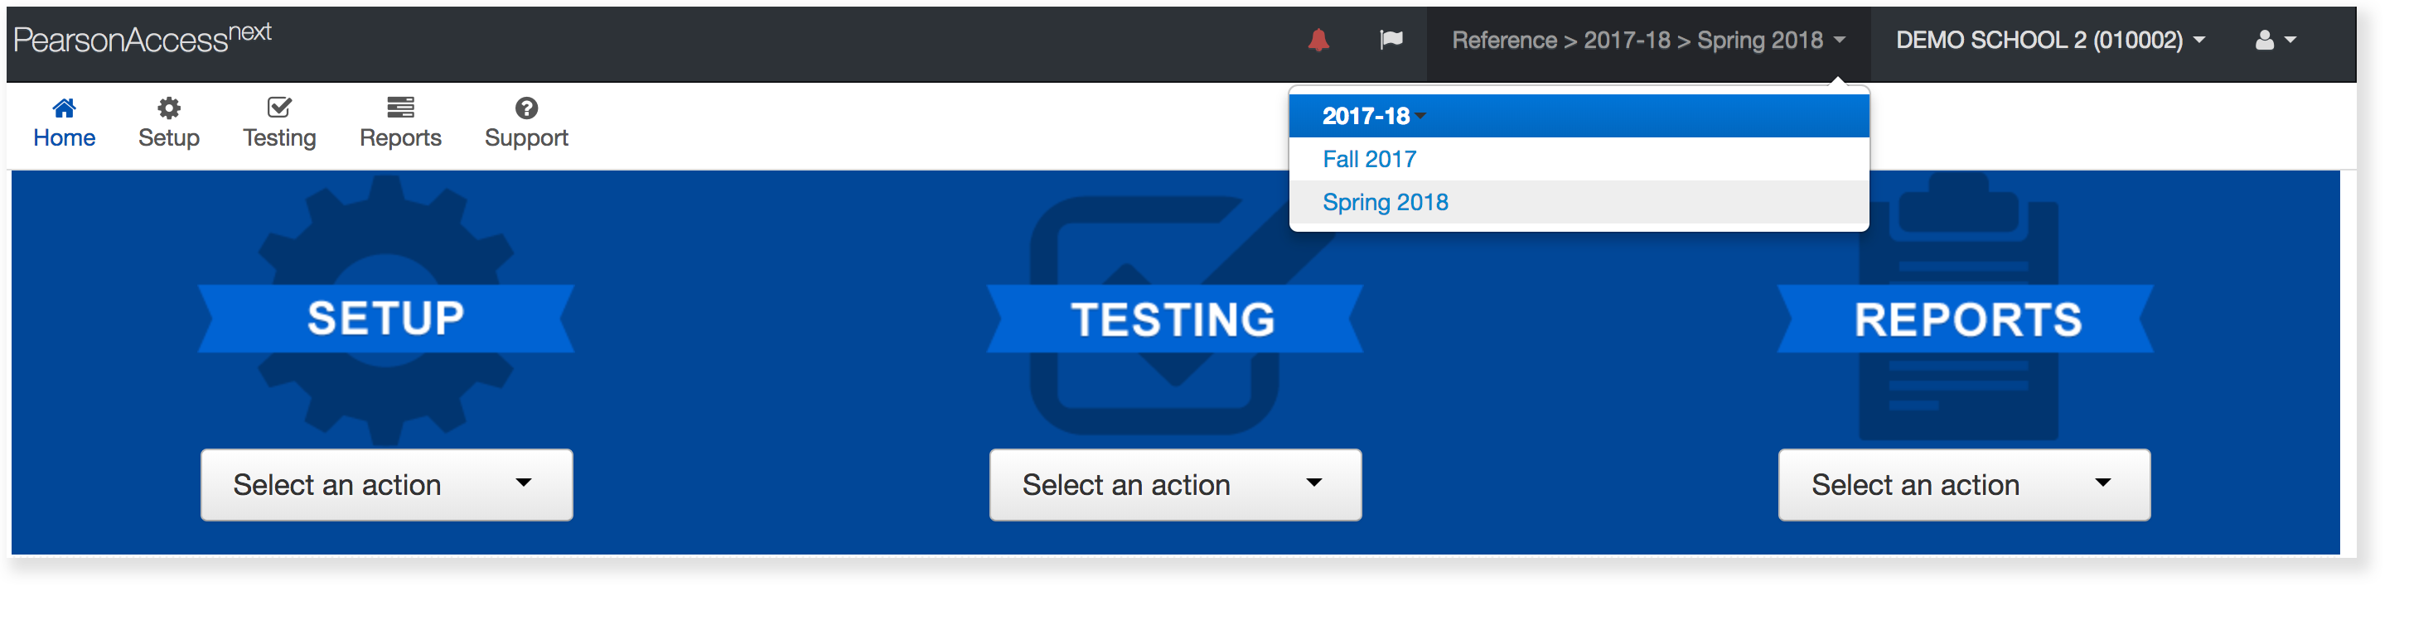Click the Testing checkbox icon

tap(279, 108)
